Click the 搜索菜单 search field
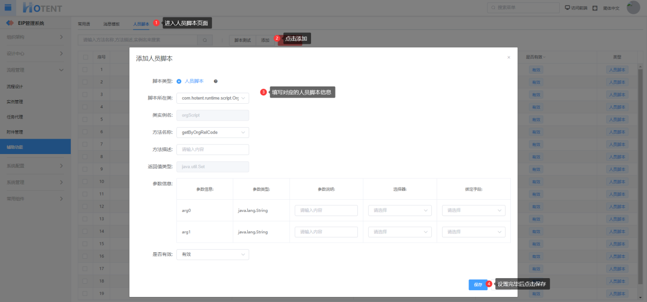This screenshot has width=647, height=302. pyautogui.click(x=523, y=8)
